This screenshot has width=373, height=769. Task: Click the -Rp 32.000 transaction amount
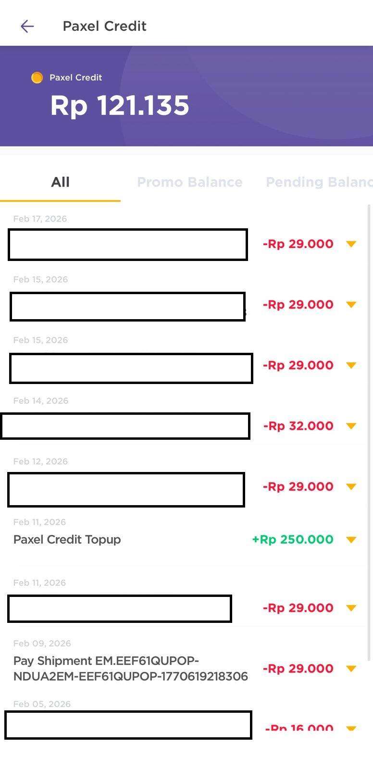coord(298,426)
